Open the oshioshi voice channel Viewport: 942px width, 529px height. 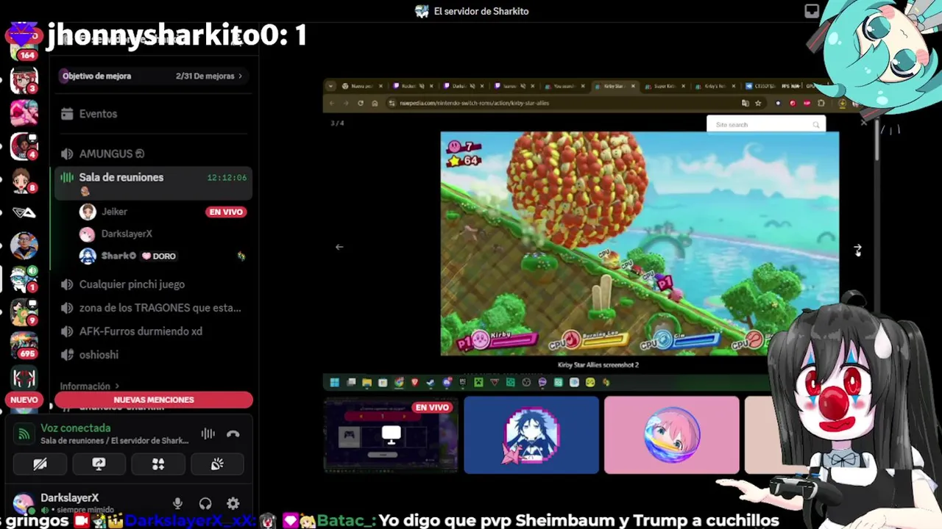(152, 355)
